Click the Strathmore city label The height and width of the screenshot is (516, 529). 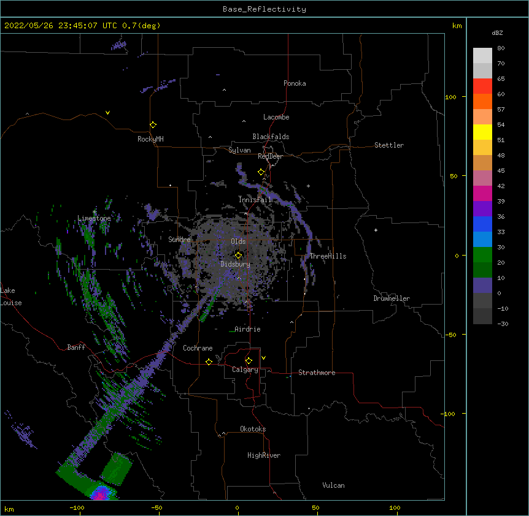pyautogui.click(x=317, y=373)
